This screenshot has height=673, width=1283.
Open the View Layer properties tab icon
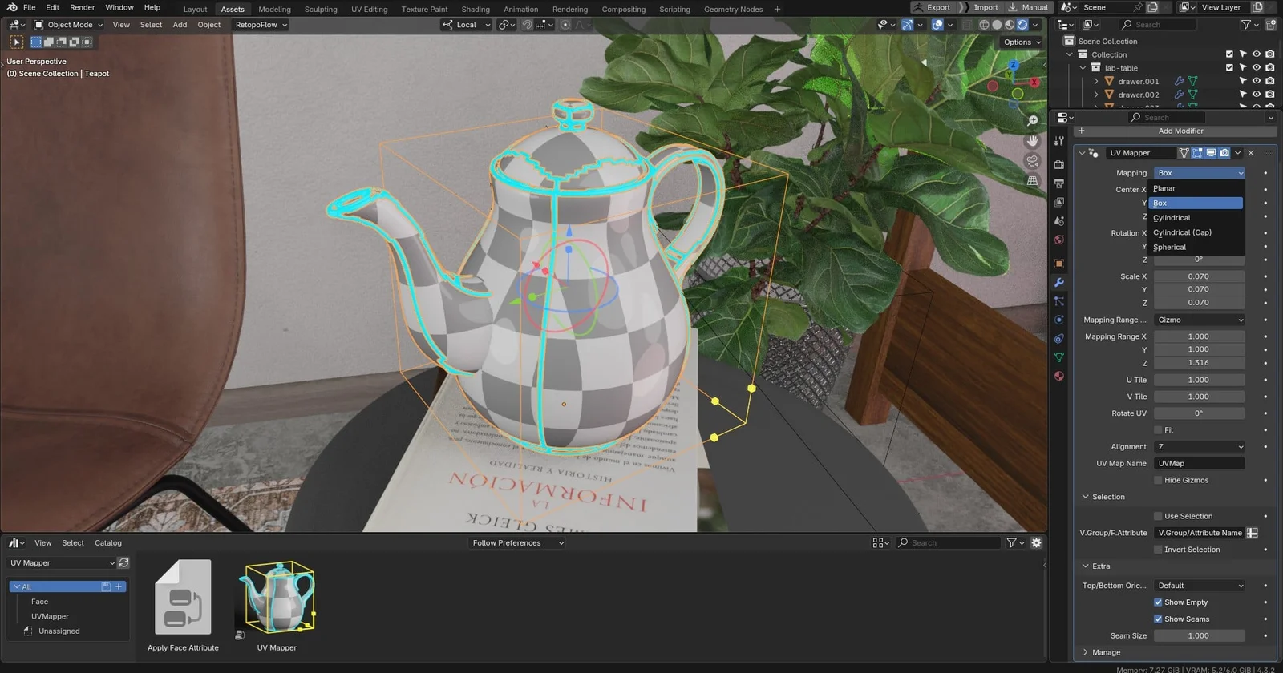(1059, 203)
